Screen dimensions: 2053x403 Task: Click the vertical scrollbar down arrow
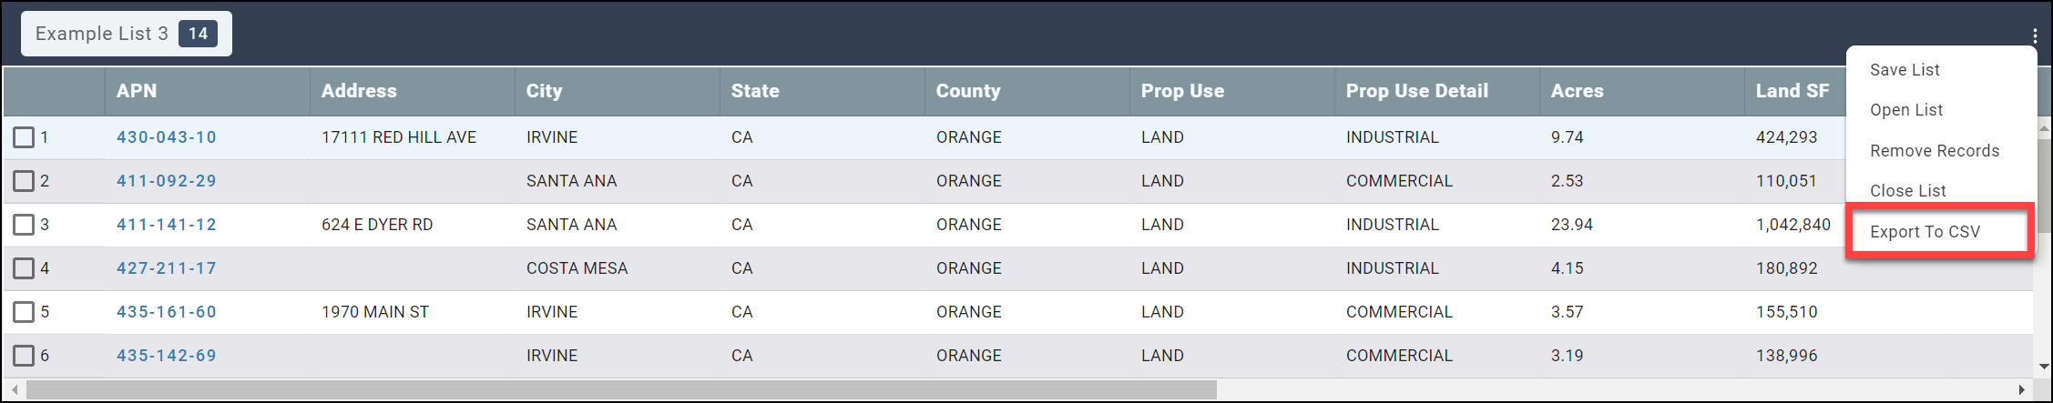(x=2044, y=367)
